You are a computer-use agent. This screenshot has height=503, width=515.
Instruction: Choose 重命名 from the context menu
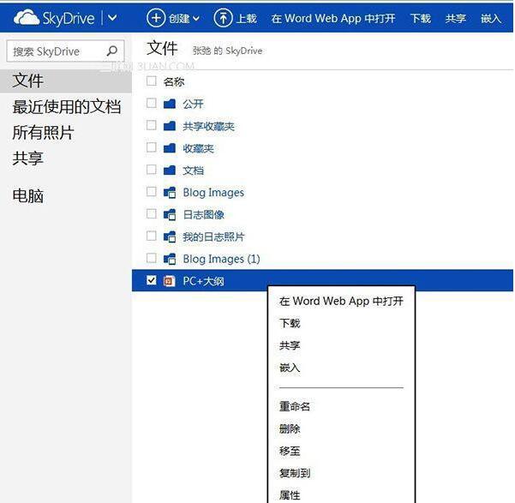(x=295, y=406)
